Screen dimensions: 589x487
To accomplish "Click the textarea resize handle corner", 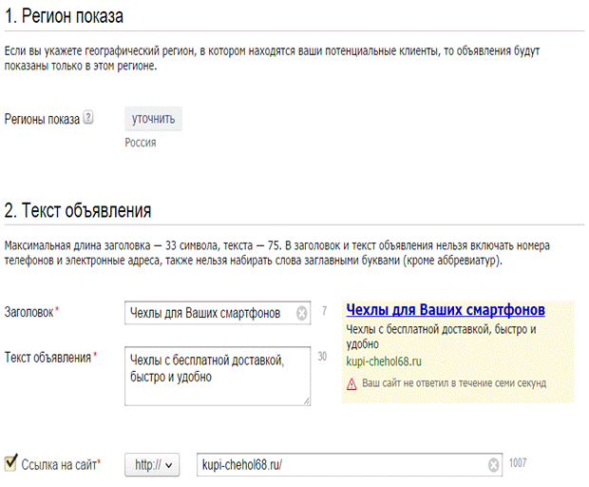I will click(307, 401).
